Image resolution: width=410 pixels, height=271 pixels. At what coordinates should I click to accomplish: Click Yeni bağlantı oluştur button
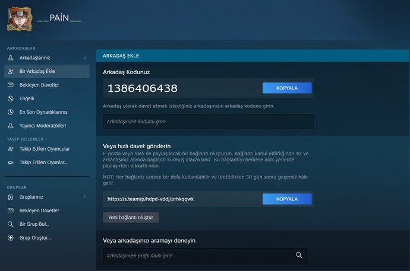coord(131,217)
